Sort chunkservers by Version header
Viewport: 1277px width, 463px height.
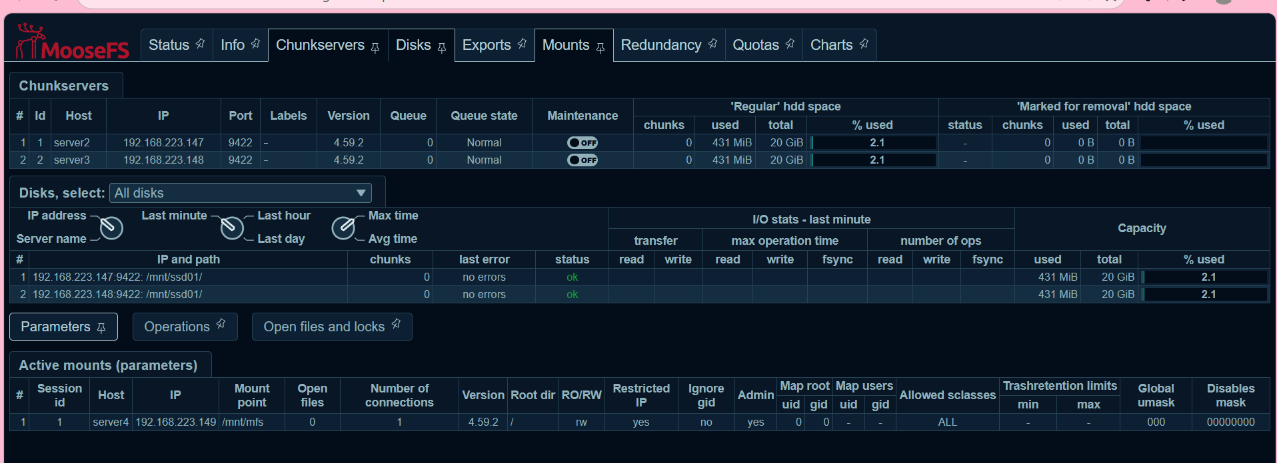click(349, 116)
